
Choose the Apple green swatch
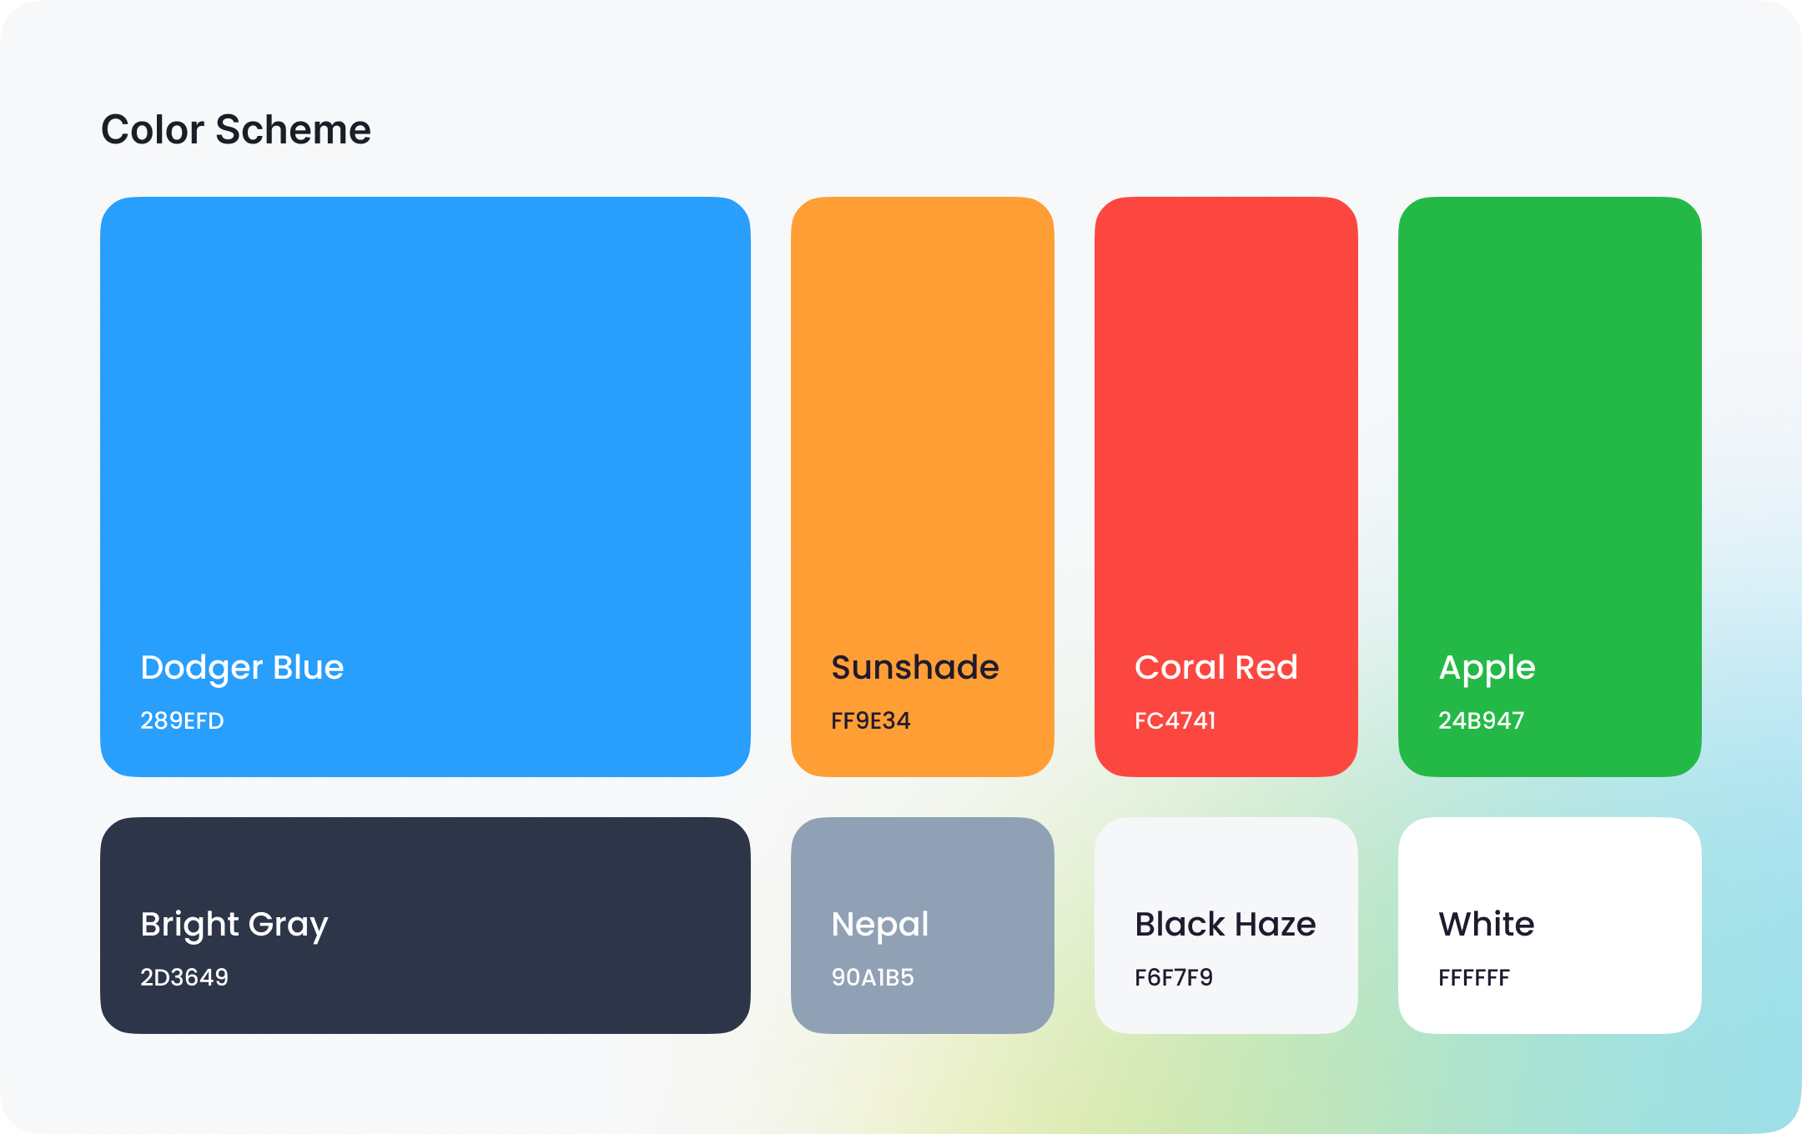(x=1550, y=487)
